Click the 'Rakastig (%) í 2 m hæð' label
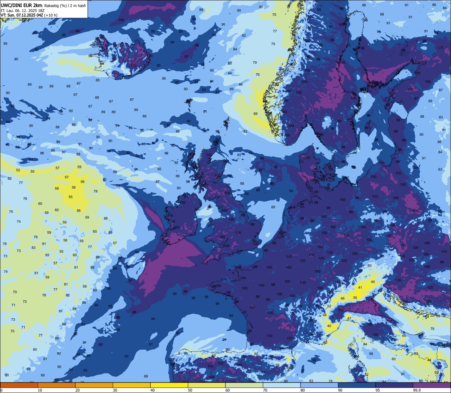The image size is (451, 393). [65, 6]
